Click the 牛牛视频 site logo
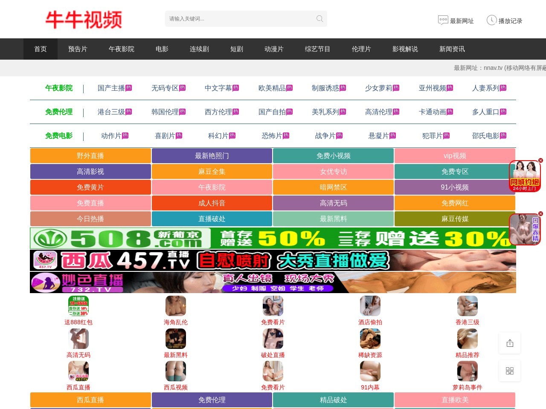 pyautogui.click(x=84, y=20)
